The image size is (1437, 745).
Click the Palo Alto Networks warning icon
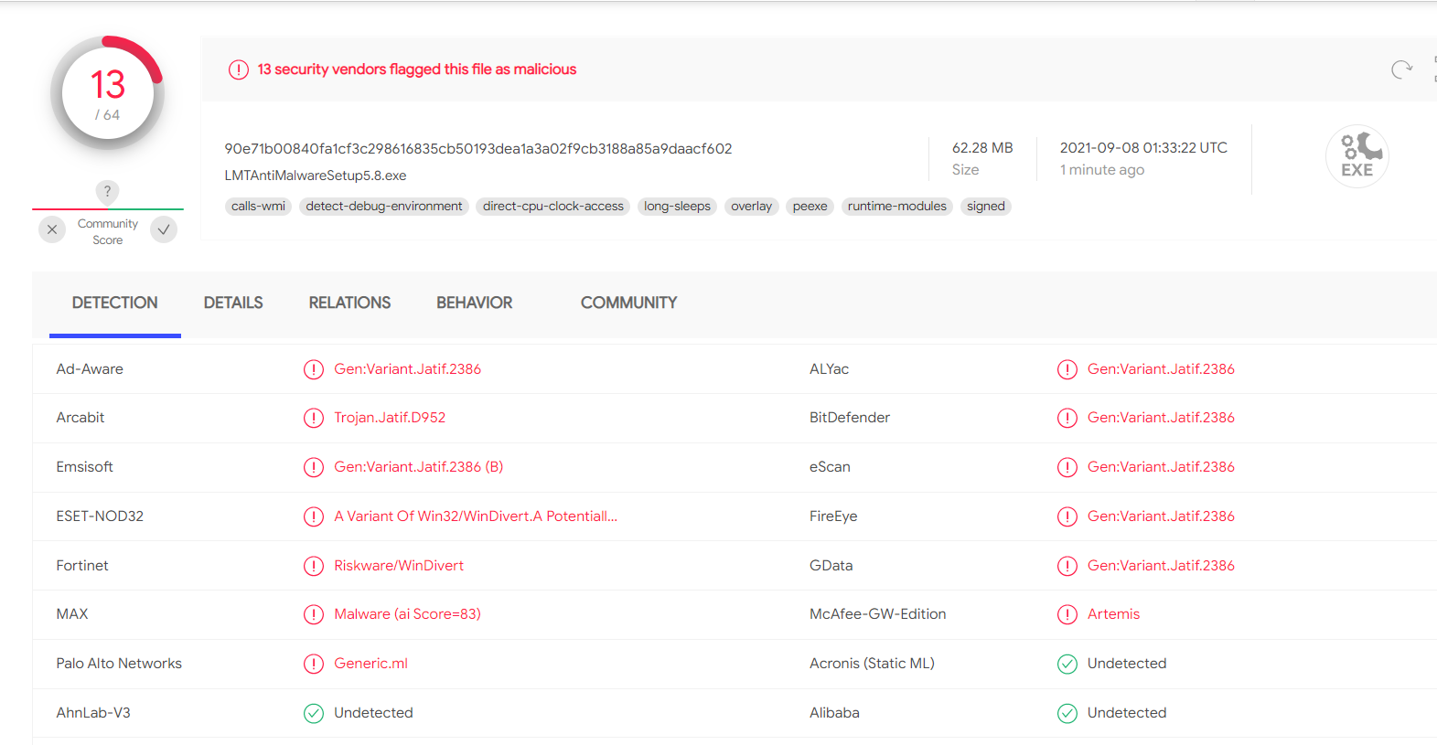tap(314, 664)
